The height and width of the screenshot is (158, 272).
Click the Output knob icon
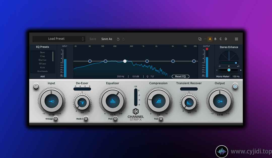[x=220, y=101]
